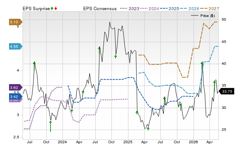Click the surprise arrow at the April 2025 price low
This screenshot has width=241, height=144.
click(x=148, y=129)
